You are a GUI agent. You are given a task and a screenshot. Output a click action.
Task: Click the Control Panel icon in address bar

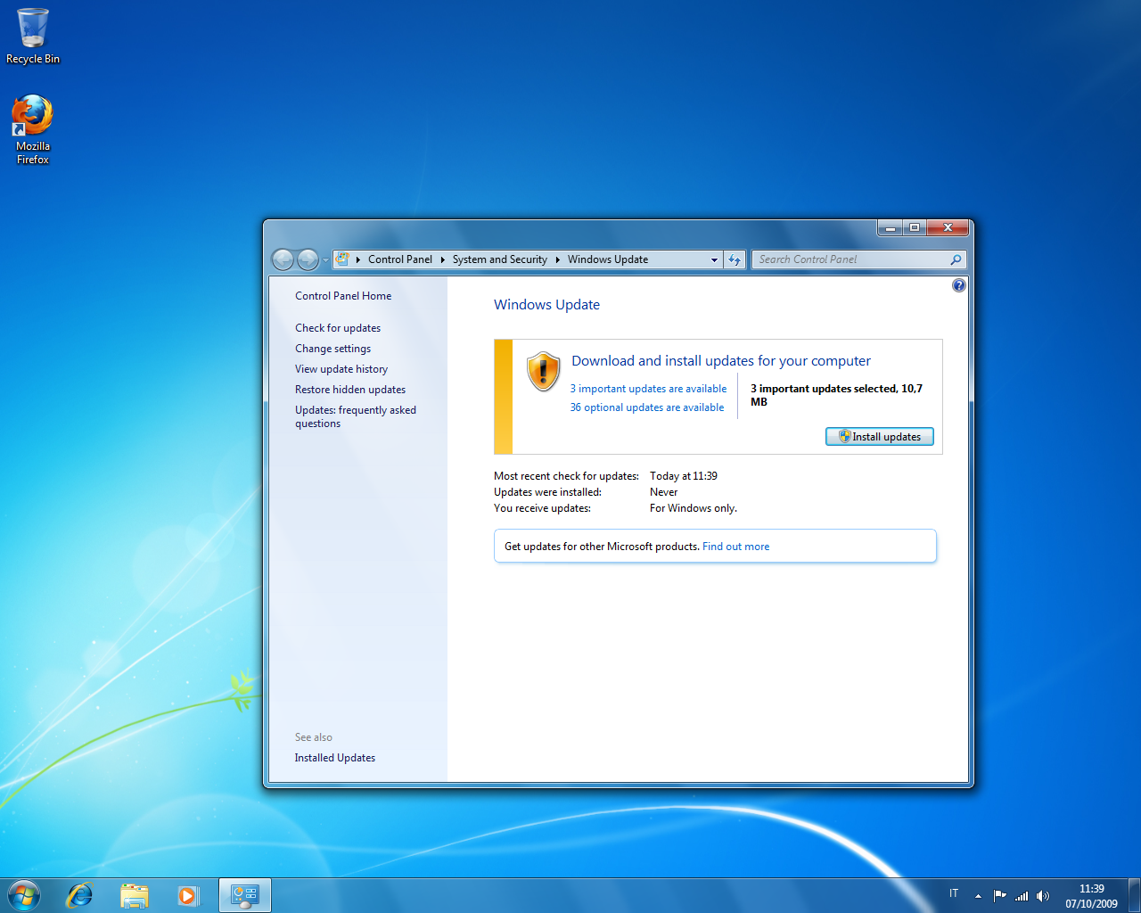[x=343, y=259]
